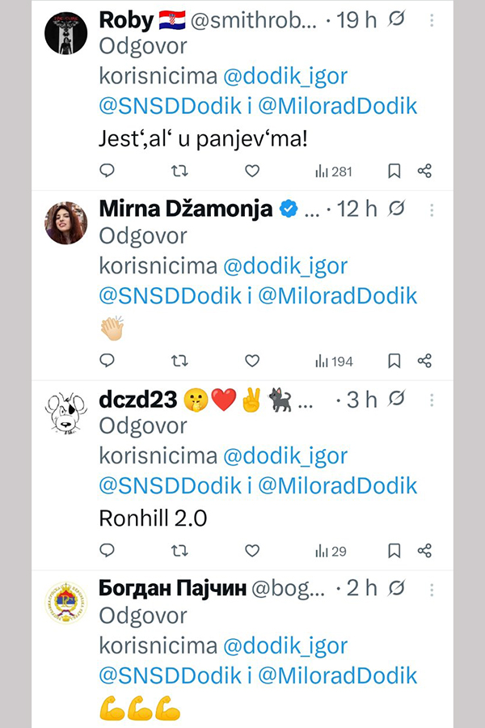Bookmark the Ronhill 2.0 tweet
485x728 pixels.
pyautogui.click(x=394, y=551)
